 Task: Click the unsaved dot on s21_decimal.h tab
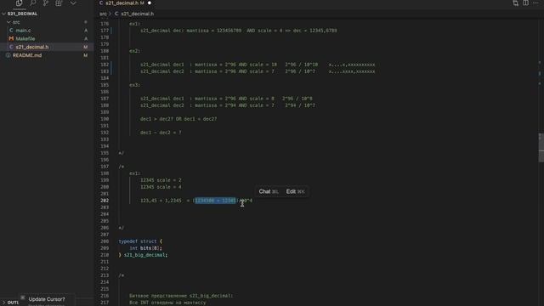pos(150,3)
